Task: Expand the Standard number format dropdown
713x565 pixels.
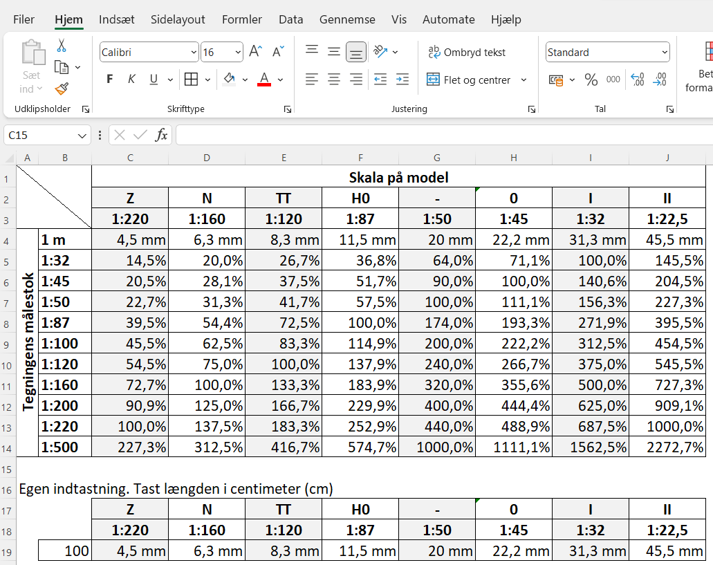Action: 665,53
